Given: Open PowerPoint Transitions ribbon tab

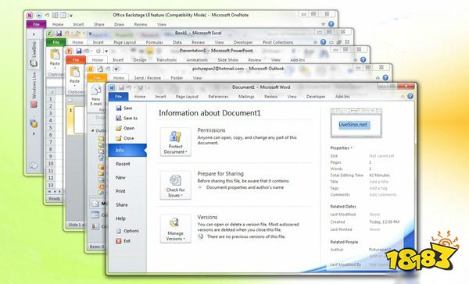Looking at the screenshot, I should [166, 60].
